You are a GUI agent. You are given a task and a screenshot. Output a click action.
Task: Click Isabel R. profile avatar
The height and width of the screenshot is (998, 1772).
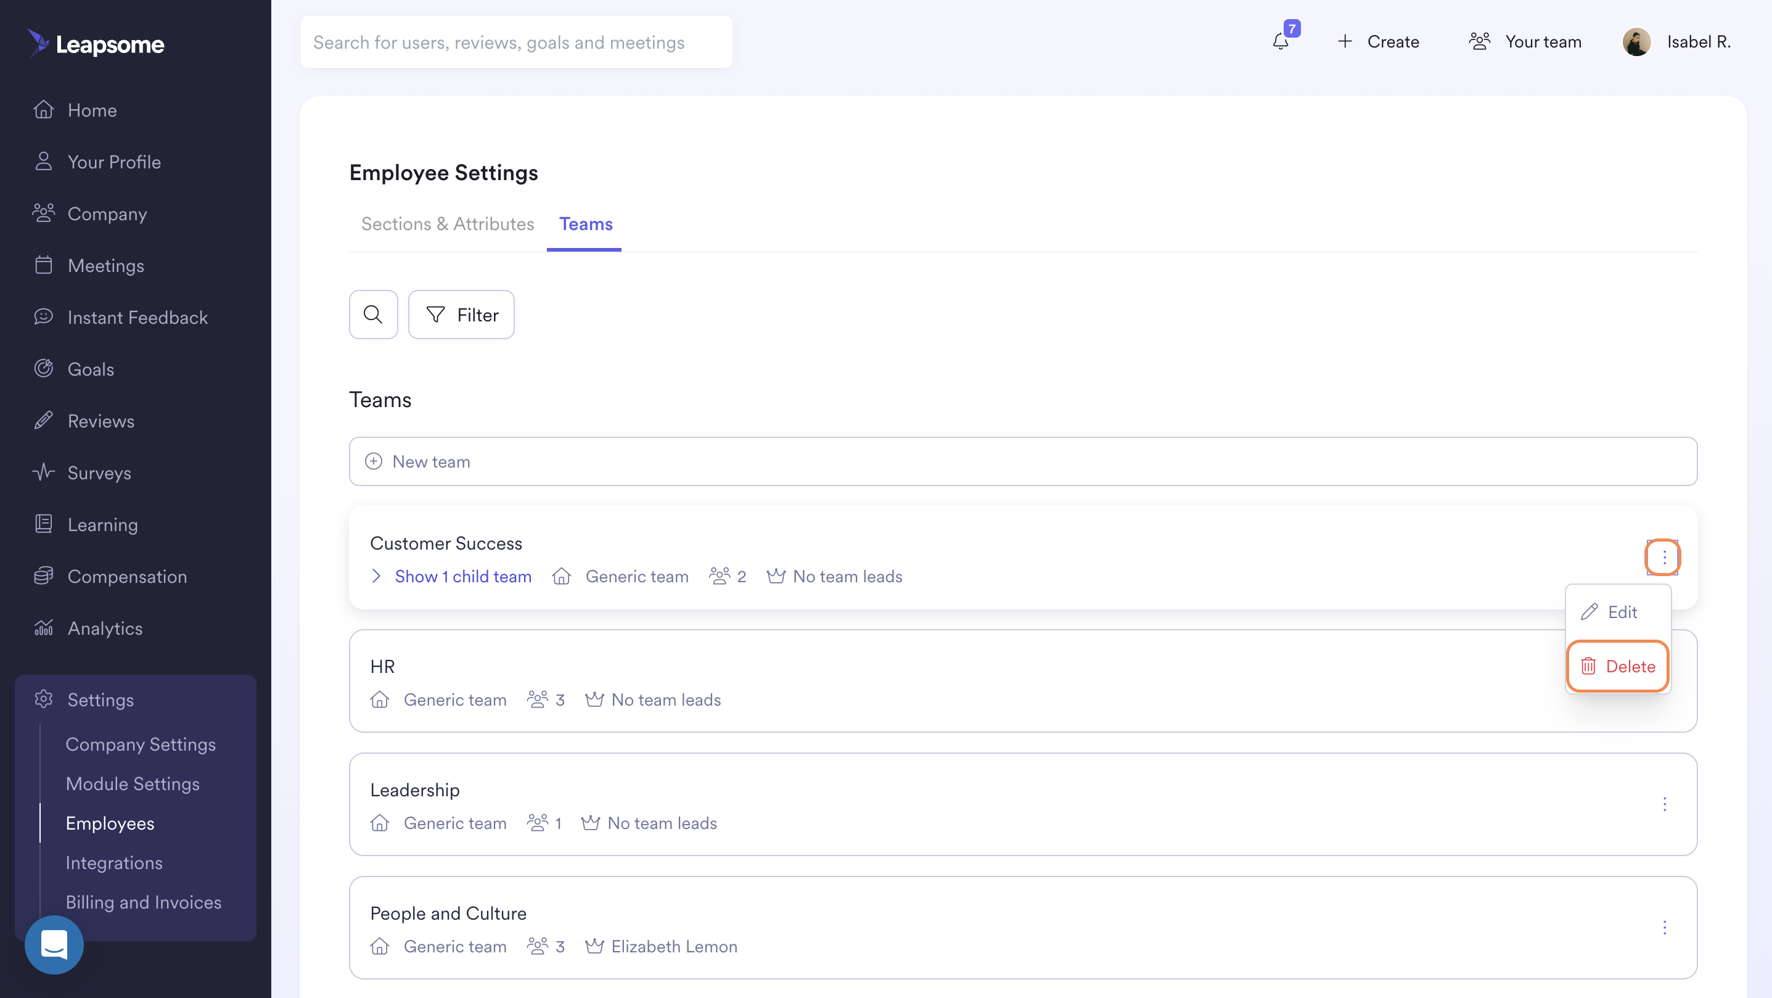tap(1636, 42)
